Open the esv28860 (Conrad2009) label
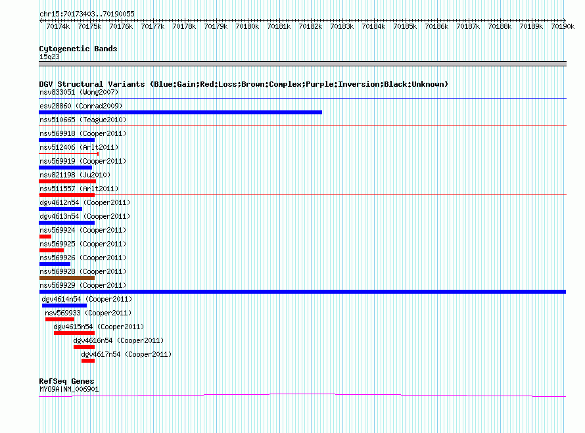585x433 pixels. (81, 106)
